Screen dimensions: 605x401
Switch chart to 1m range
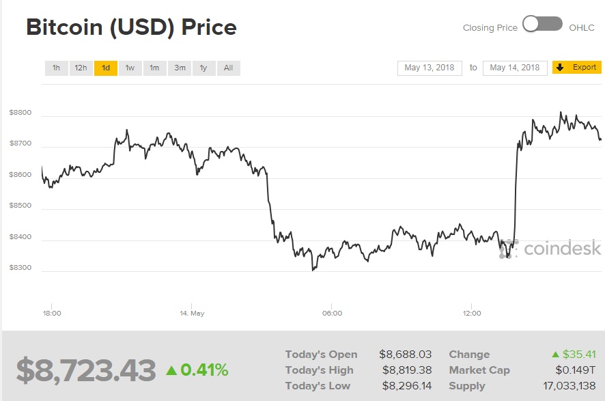click(x=154, y=68)
